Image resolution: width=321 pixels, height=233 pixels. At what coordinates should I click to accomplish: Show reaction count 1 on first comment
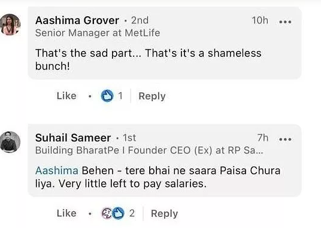click(x=120, y=96)
